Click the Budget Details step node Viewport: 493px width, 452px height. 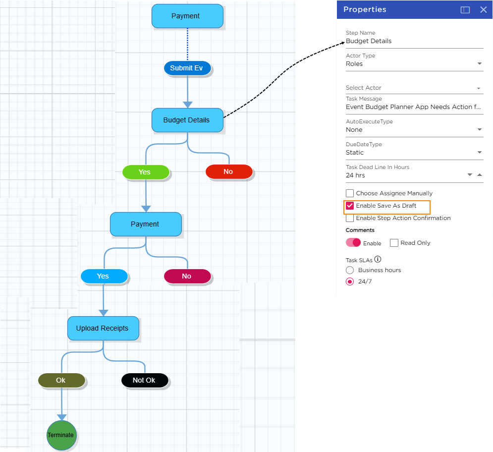pyautogui.click(x=187, y=120)
